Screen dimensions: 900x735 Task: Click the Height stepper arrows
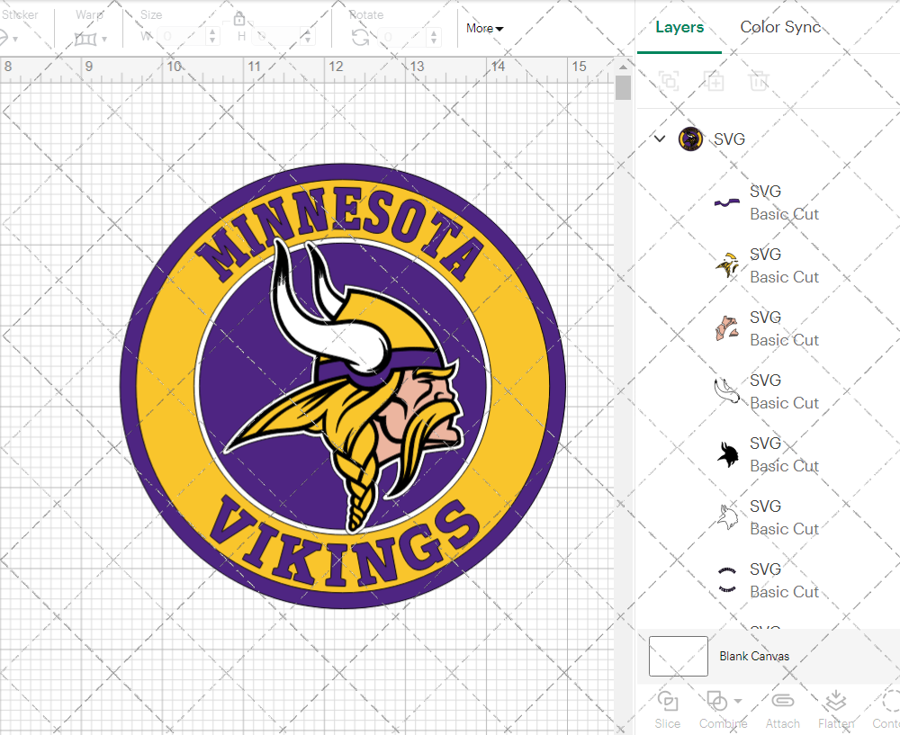(x=307, y=37)
